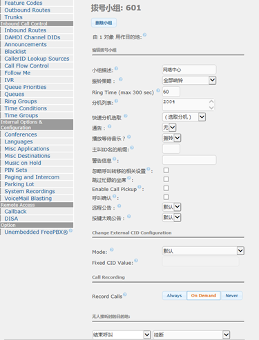This screenshot has width=259, height=340.
Task: Check the 跳过忙碌的坐席 checkbox
Action: [x=166, y=179]
